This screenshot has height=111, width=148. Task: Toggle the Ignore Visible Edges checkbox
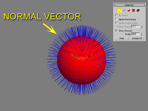tap(116, 23)
